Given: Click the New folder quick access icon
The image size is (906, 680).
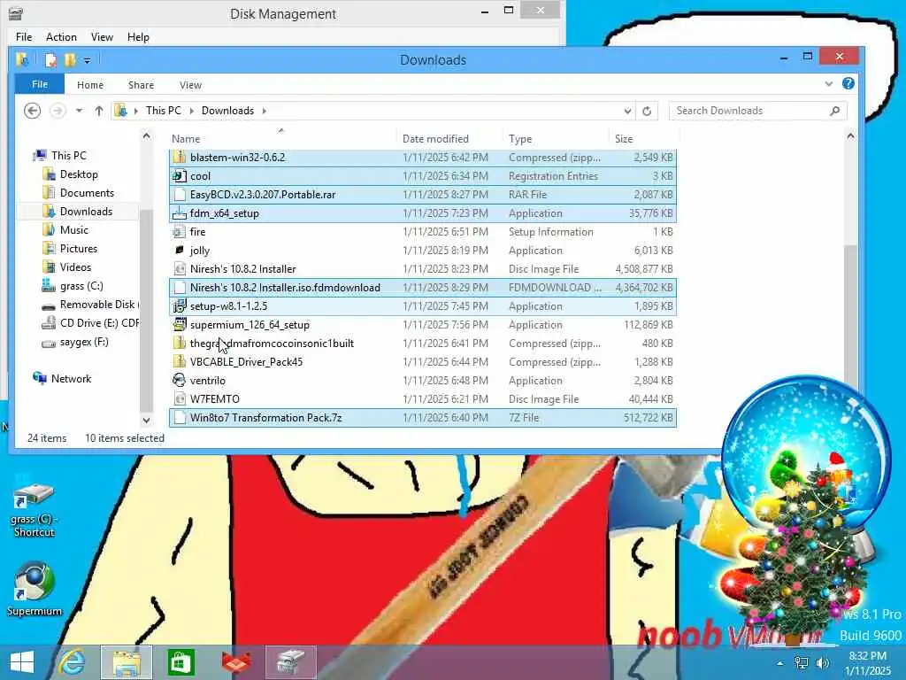Looking at the screenshot, I should (70, 59).
